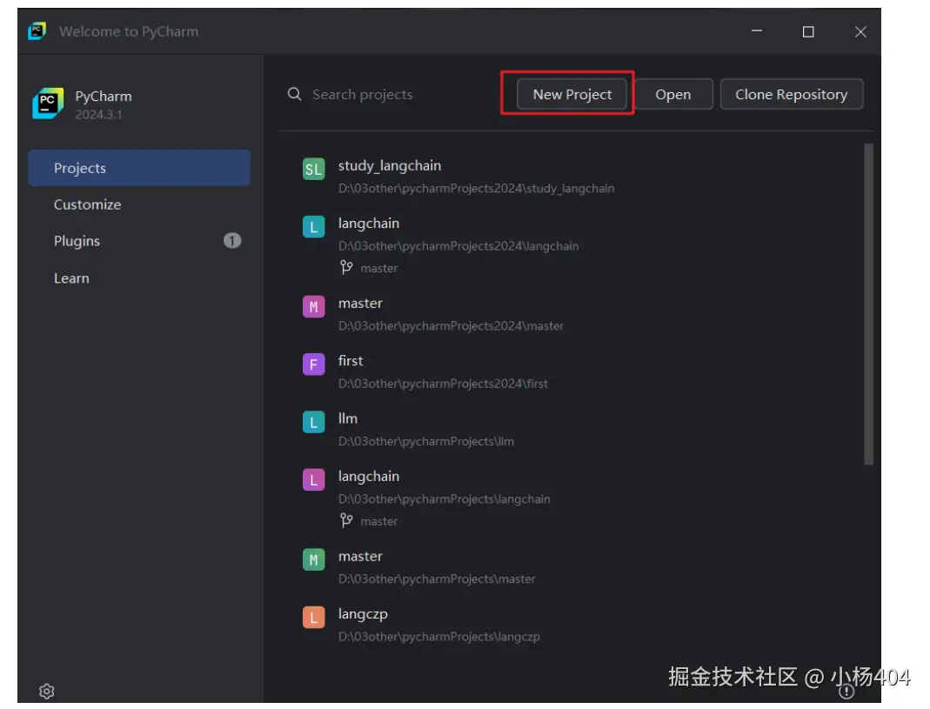Viewport: 930px width, 709px height.
Task: Maximize the Welcome to PyCharm window
Action: pyautogui.click(x=808, y=31)
